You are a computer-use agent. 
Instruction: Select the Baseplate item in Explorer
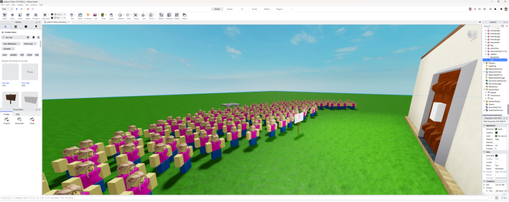[x=494, y=57]
